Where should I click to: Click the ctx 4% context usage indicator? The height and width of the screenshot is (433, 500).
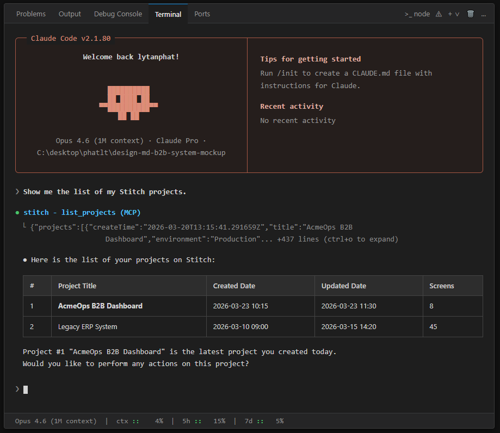tap(139, 421)
